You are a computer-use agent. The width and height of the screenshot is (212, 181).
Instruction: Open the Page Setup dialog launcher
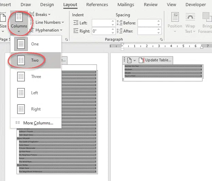pos(66,39)
